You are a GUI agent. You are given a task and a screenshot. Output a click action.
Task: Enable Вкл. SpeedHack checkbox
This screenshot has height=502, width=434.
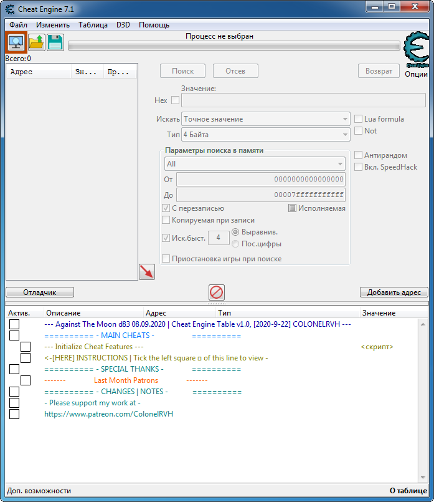(x=358, y=167)
